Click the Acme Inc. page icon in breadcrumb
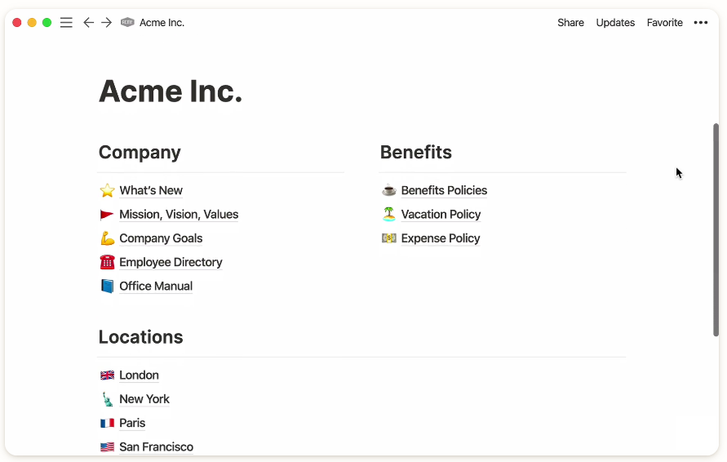Viewport: 727px width, 462px height. point(127,22)
